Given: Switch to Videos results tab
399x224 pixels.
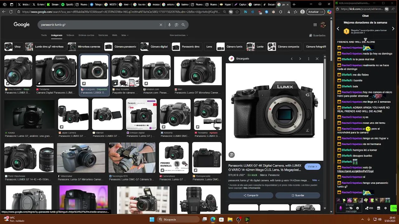Looking at the screenshot, I should [x=70, y=35].
